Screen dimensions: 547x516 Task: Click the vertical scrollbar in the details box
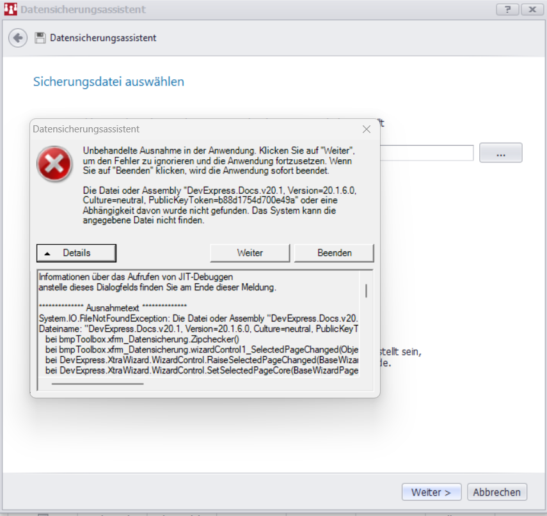pyautogui.click(x=366, y=292)
